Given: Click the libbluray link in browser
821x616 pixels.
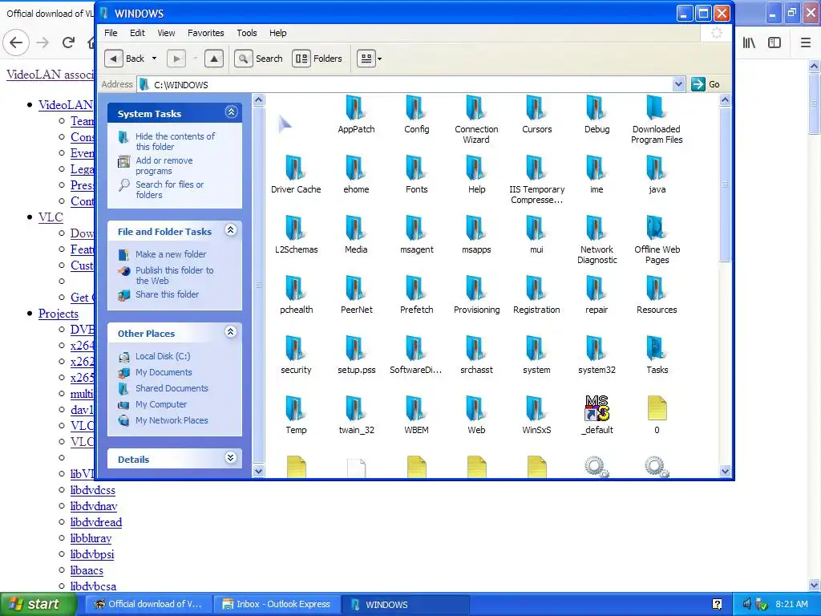Looking at the screenshot, I should [x=91, y=538].
